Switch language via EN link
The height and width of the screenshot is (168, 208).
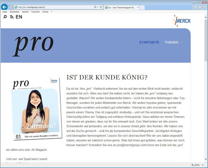(x=19, y=17)
